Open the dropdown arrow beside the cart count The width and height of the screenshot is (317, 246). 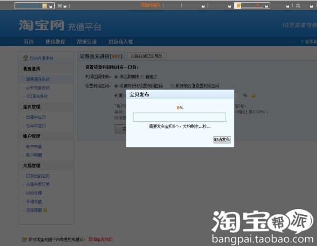(266, 6)
